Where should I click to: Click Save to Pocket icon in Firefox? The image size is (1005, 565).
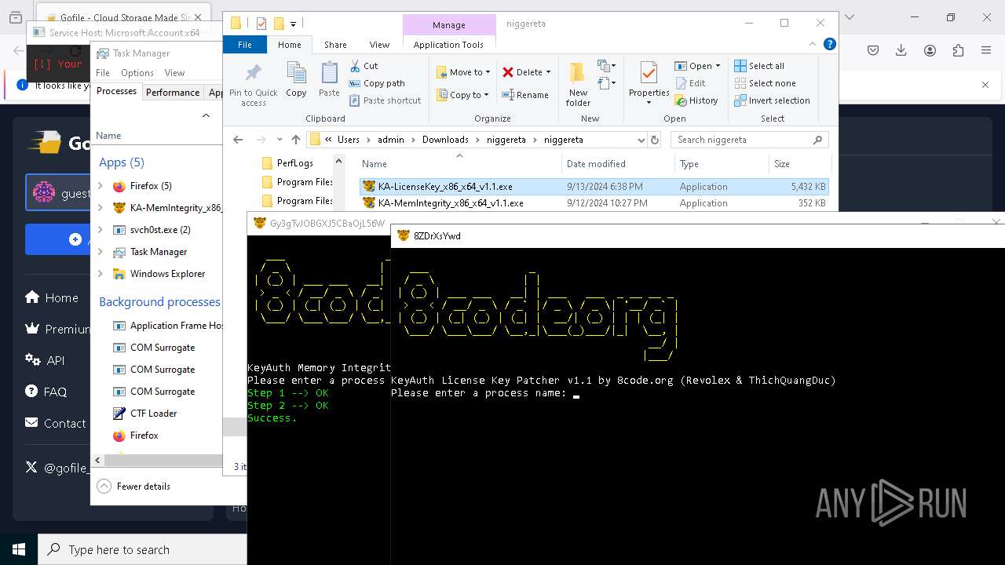point(872,50)
